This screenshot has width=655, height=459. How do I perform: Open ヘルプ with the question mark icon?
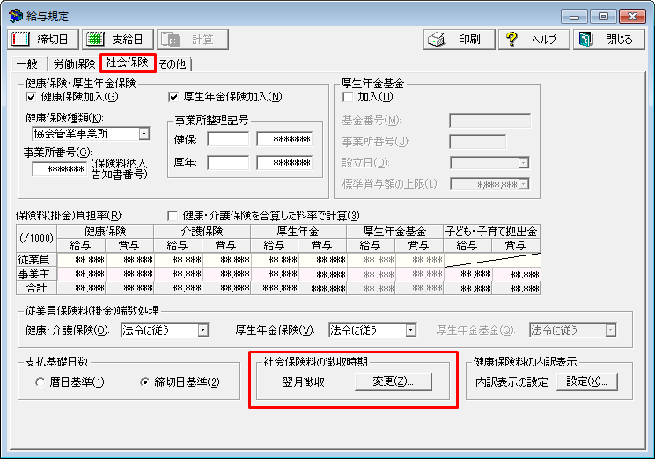[x=534, y=40]
